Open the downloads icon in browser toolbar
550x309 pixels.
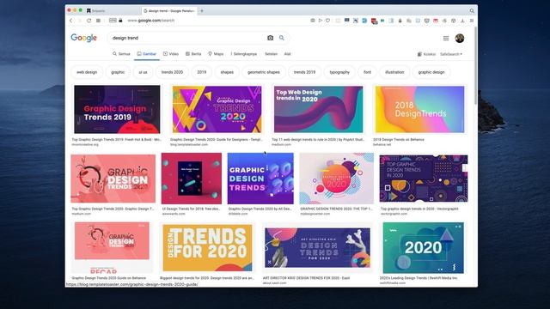tap(462, 21)
